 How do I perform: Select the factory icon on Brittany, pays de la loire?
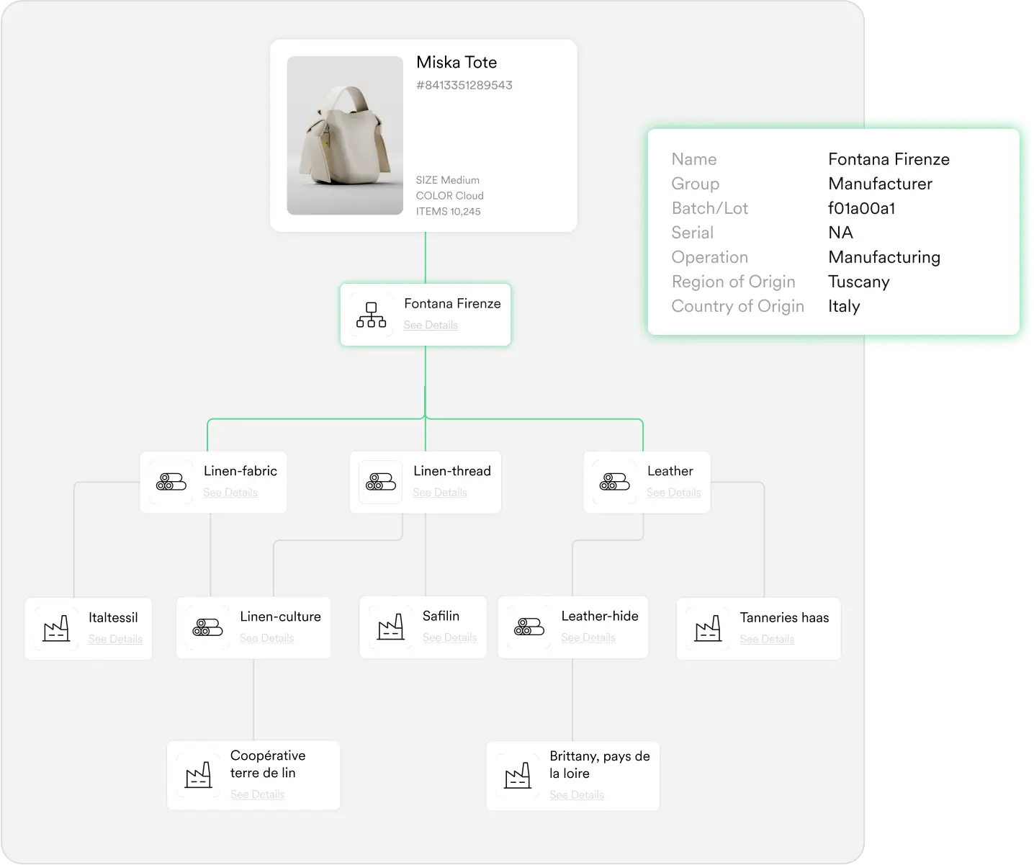(x=518, y=775)
